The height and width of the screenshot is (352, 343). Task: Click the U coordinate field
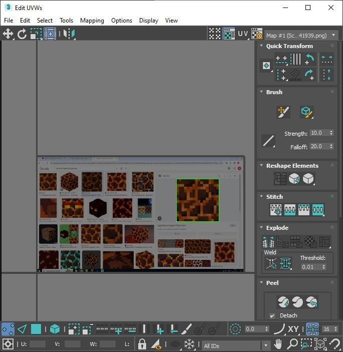click(38, 344)
